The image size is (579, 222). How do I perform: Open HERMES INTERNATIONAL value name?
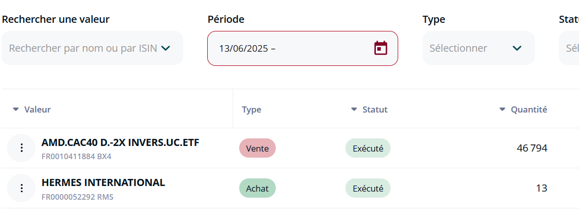point(103,182)
